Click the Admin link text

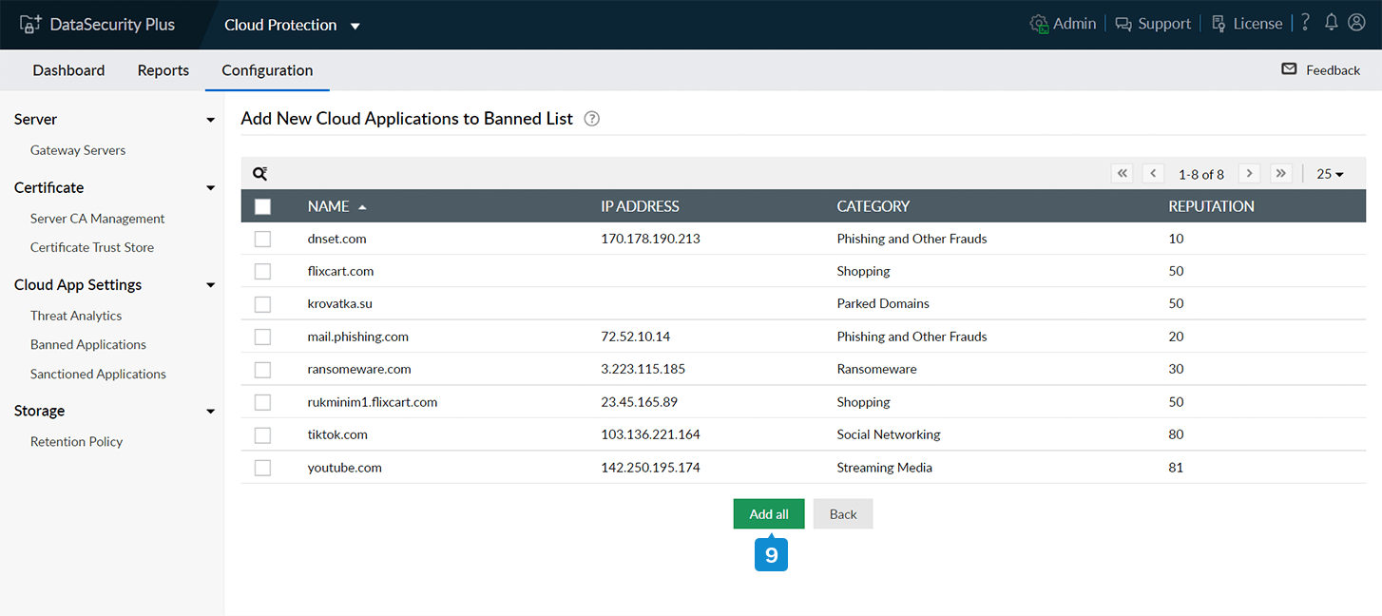click(1075, 24)
